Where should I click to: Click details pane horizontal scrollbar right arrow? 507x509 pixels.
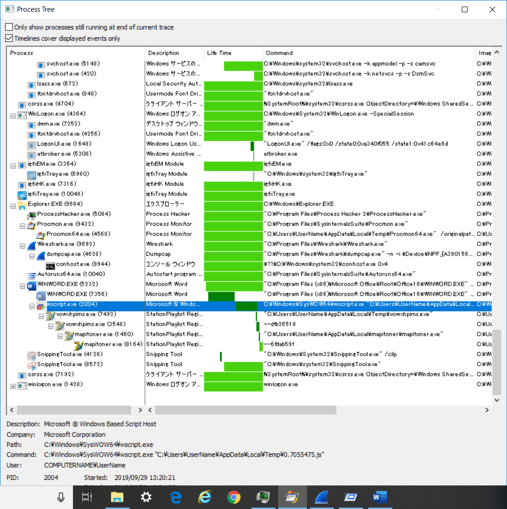pyautogui.click(x=487, y=410)
